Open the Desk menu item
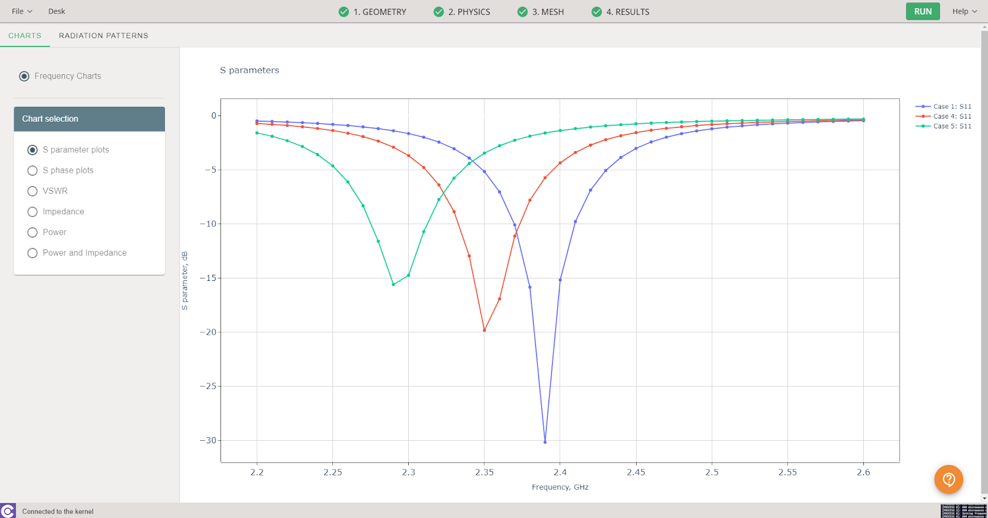This screenshot has width=988, height=518. 57,11
